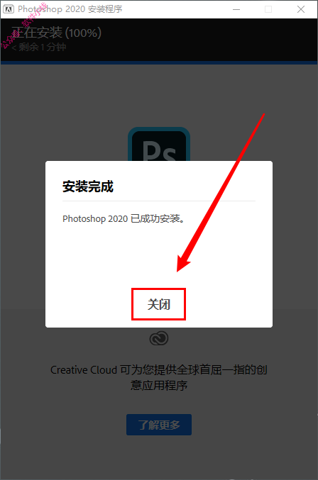Click the red arrow annotation head

183,262
